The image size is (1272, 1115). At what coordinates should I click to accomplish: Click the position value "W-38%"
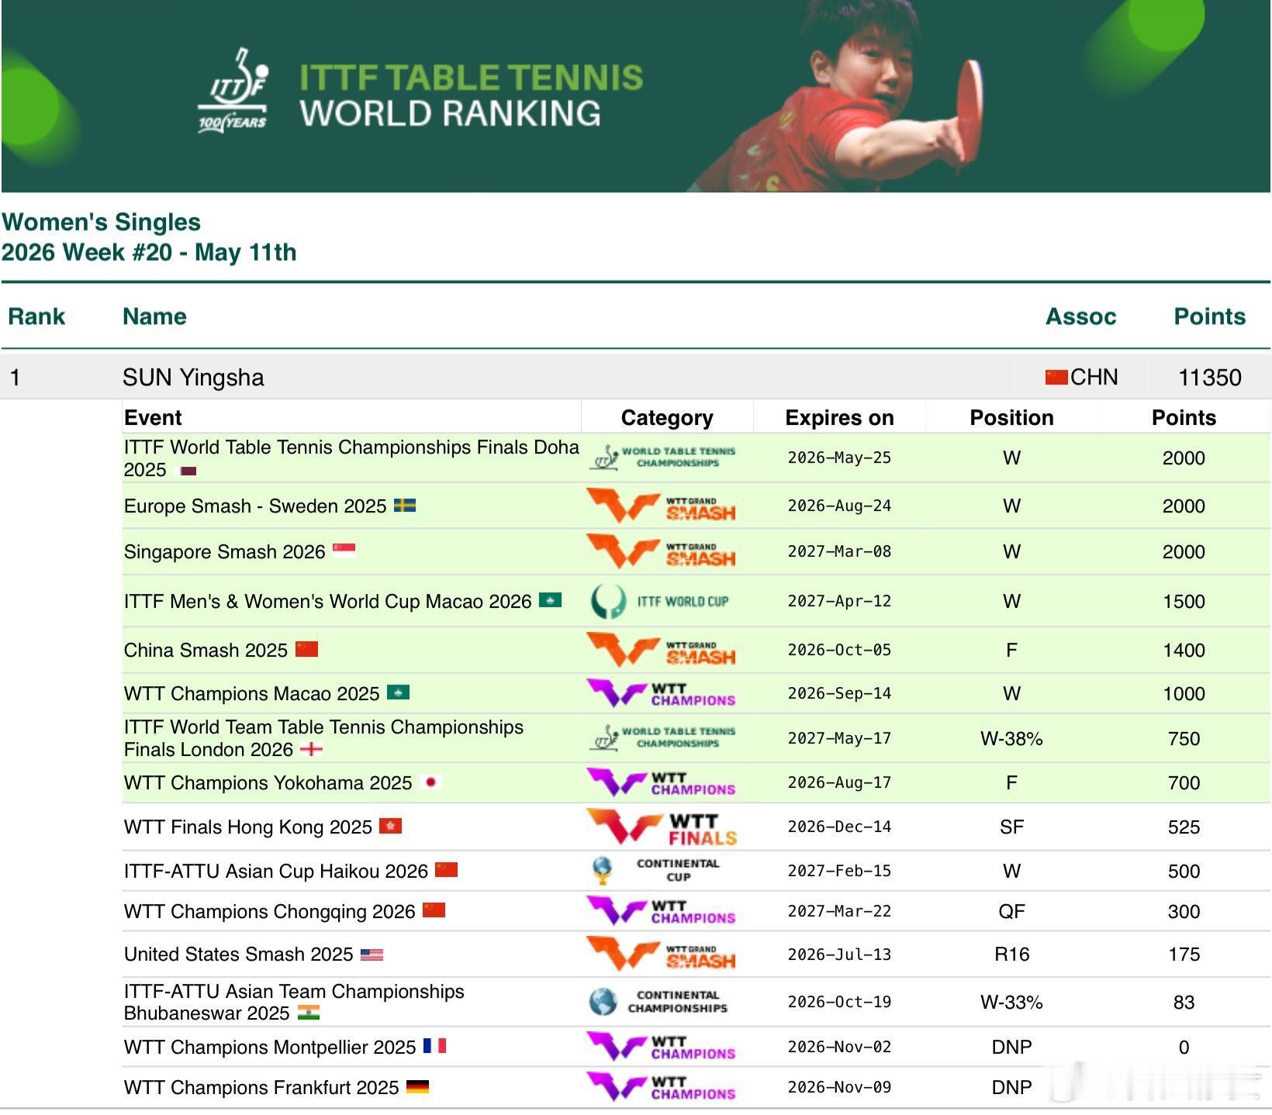(x=1011, y=738)
